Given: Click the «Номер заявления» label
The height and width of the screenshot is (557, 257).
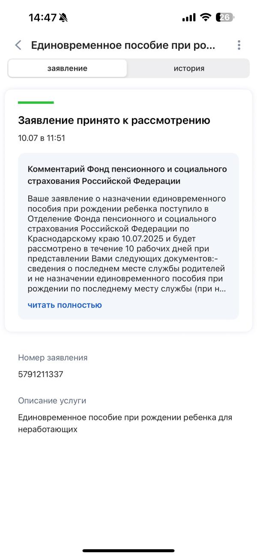Looking at the screenshot, I should tap(53, 357).
